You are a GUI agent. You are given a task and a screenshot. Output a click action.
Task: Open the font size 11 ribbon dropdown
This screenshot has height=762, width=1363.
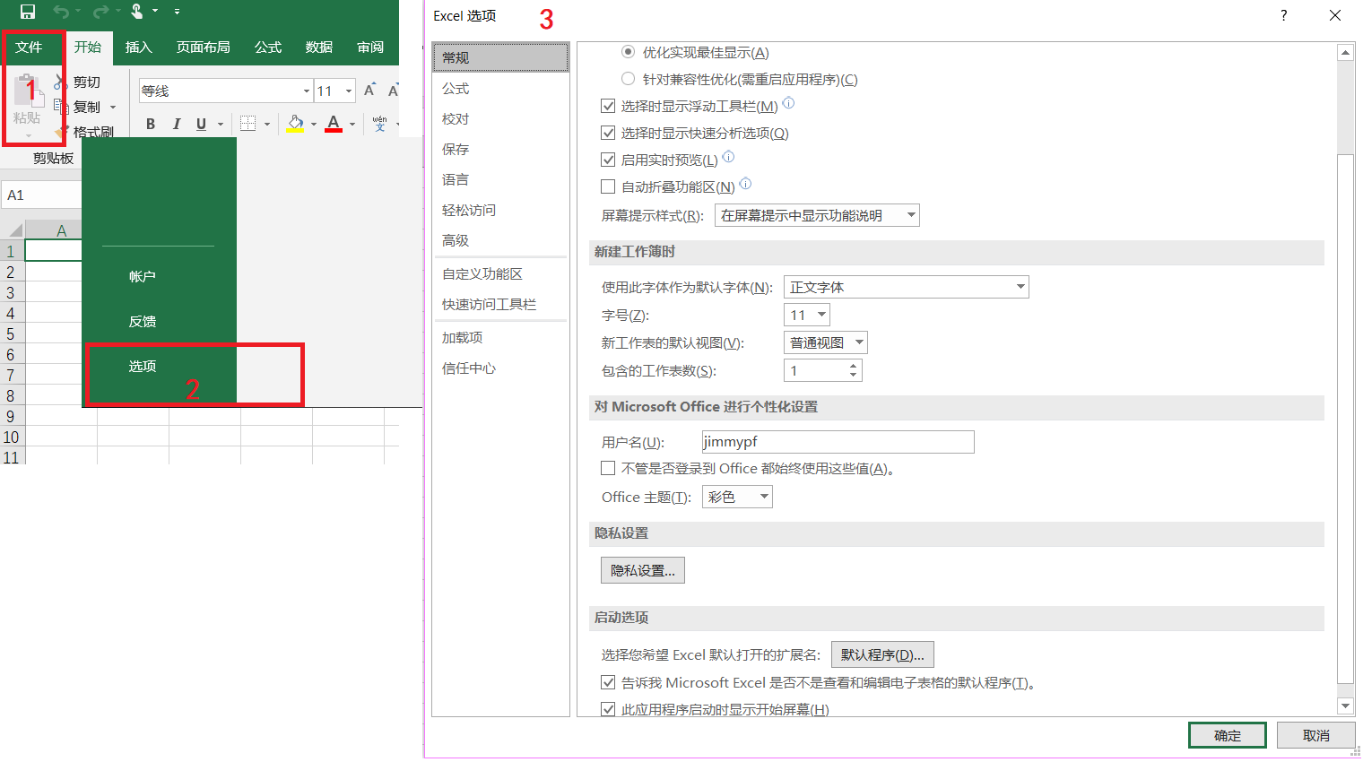349,91
